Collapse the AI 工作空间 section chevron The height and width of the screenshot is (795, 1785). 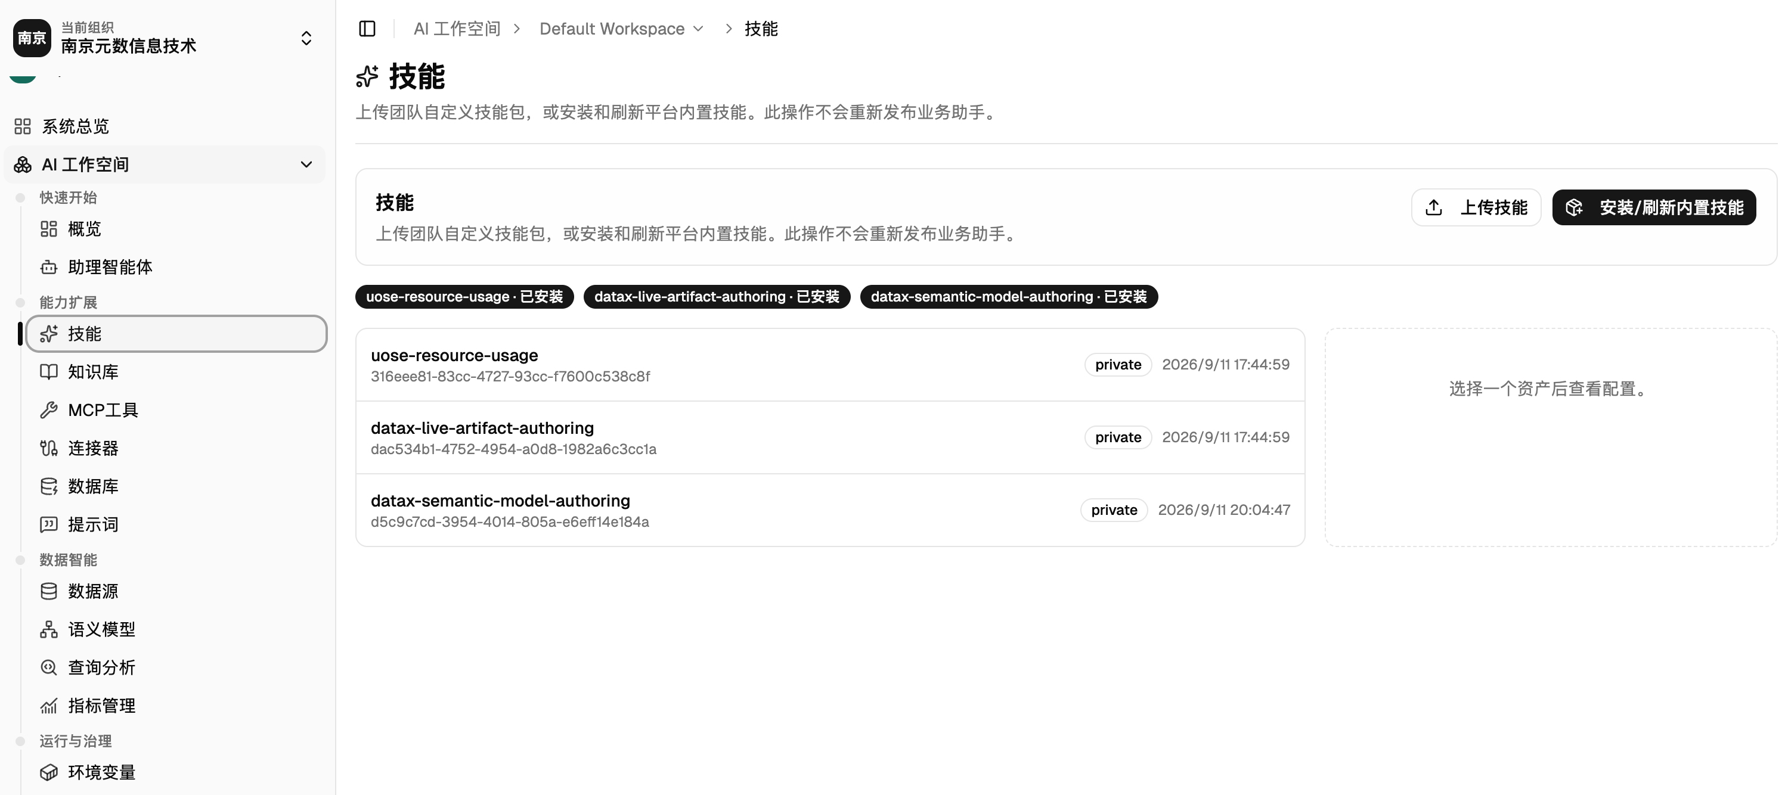(x=306, y=164)
